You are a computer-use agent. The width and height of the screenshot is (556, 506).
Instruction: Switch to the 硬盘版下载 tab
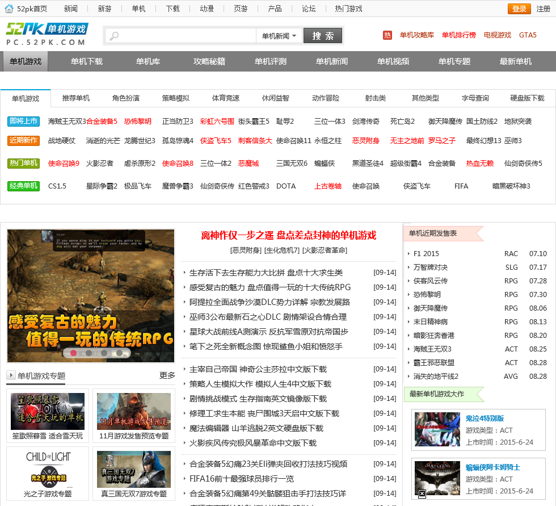click(x=527, y=98)
